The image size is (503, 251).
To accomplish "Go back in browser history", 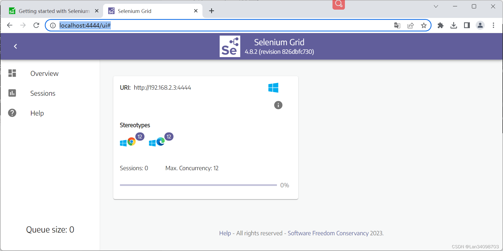I will click(10, 25).
